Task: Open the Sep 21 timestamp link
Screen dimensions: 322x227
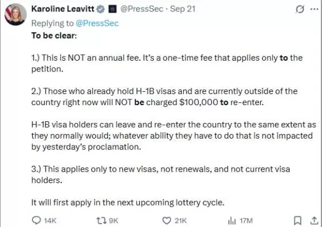Action: [x=183, y=9]
